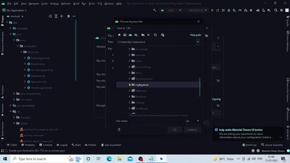Open the Terminal tool window tab
The image size is (290, 163).
tap(46, 145)
